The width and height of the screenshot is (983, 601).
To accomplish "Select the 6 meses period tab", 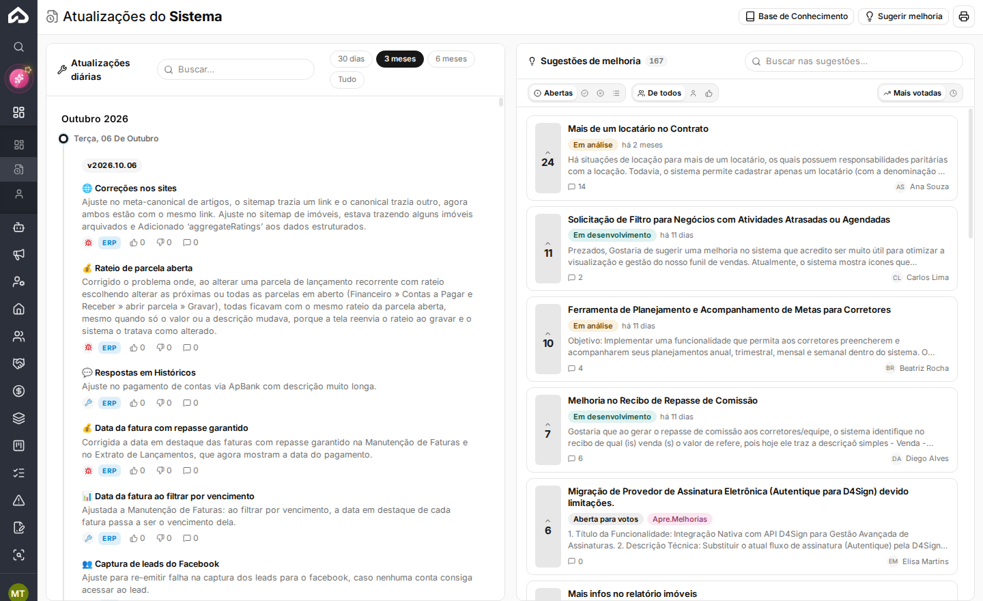I will coord(451,59).
